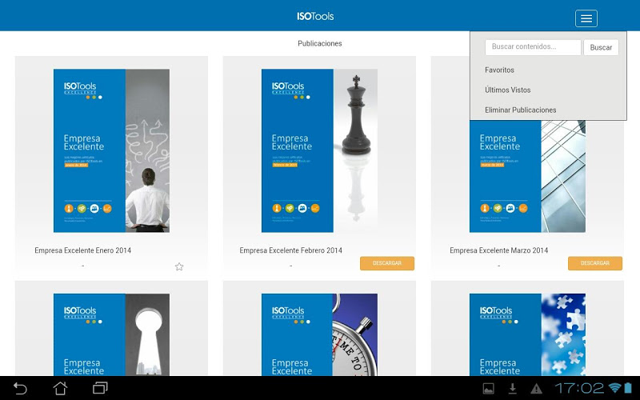The width and height of the screenshot is (640, 400).
Task: Click the Buscar button
Action: 601,47
